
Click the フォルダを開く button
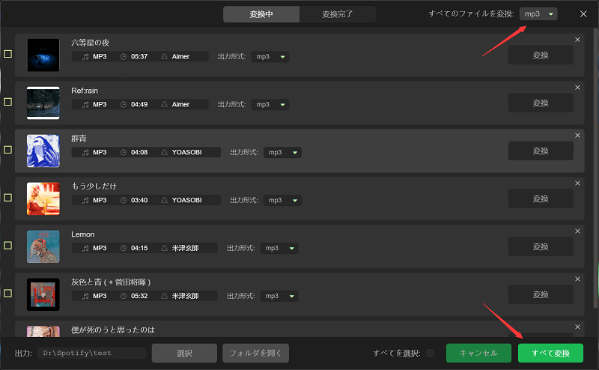tap(255, 354)
